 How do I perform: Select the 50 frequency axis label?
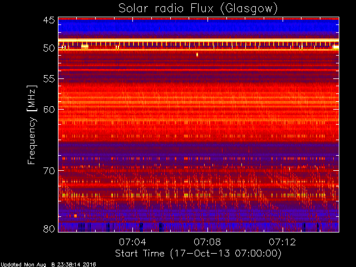pyautogui.click(x=49, y=48)
